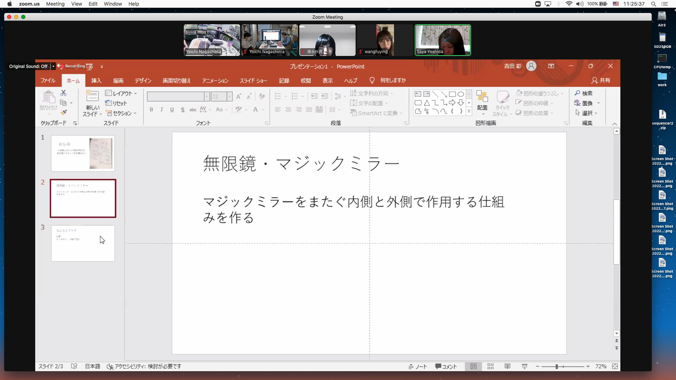Click the Format Painter brush icon
This screenshot has height=380, width=676.
63,113
